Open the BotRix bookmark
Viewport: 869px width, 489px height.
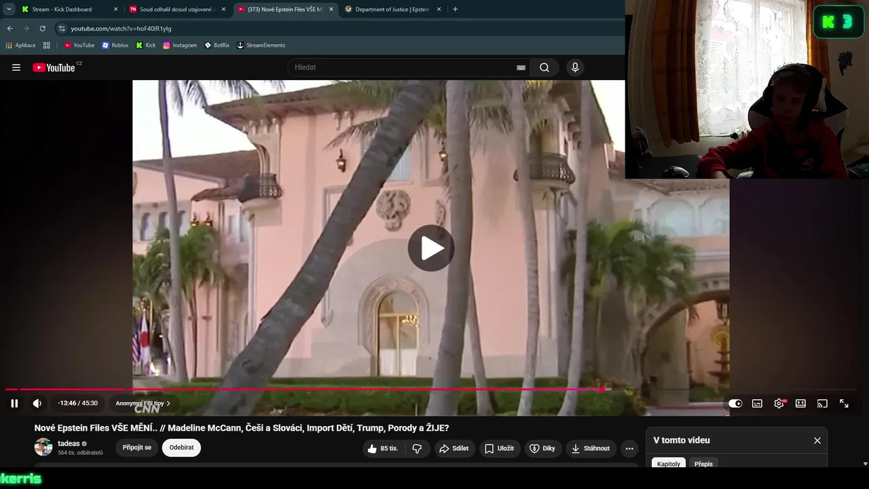(x=217, y=46)
